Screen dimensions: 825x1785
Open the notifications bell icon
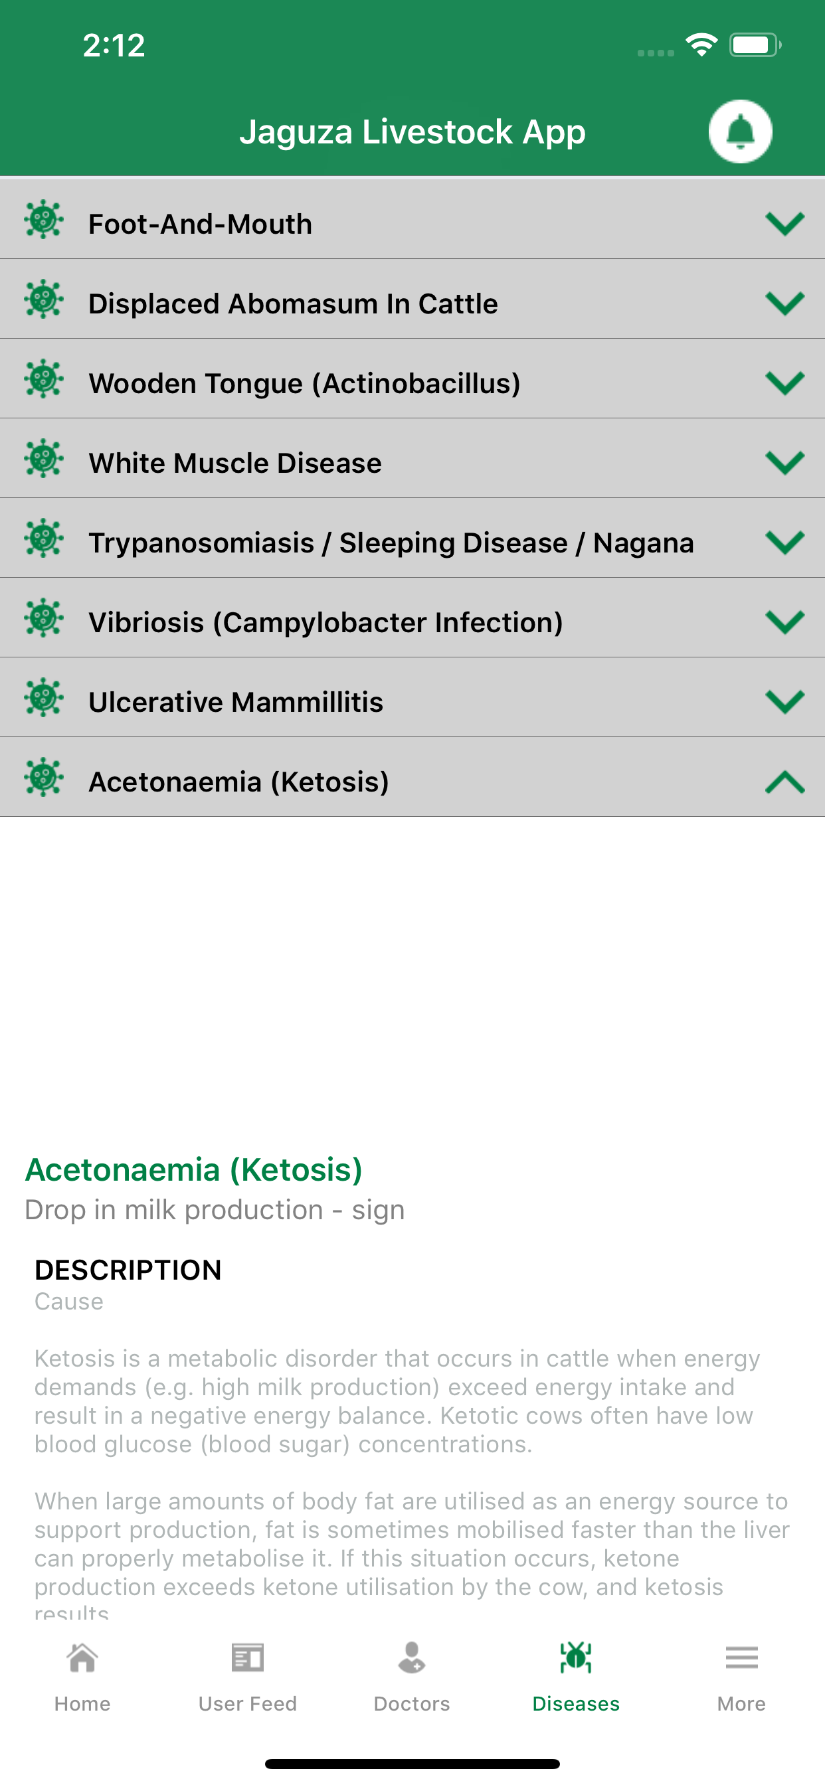pos(740,131)
